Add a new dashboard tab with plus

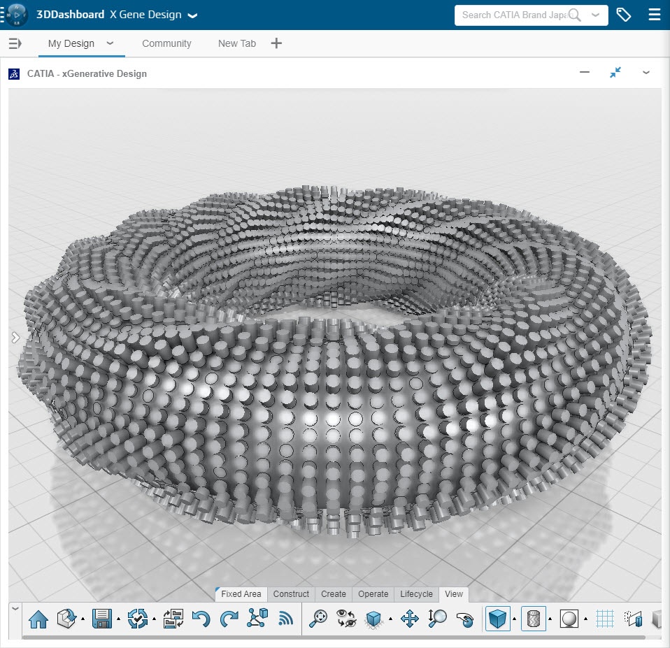coord(276,43)
